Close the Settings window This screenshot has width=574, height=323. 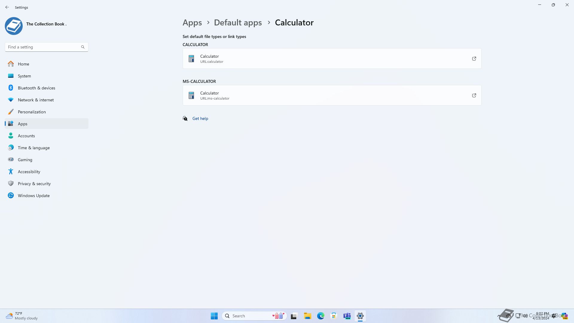point(567,5)
